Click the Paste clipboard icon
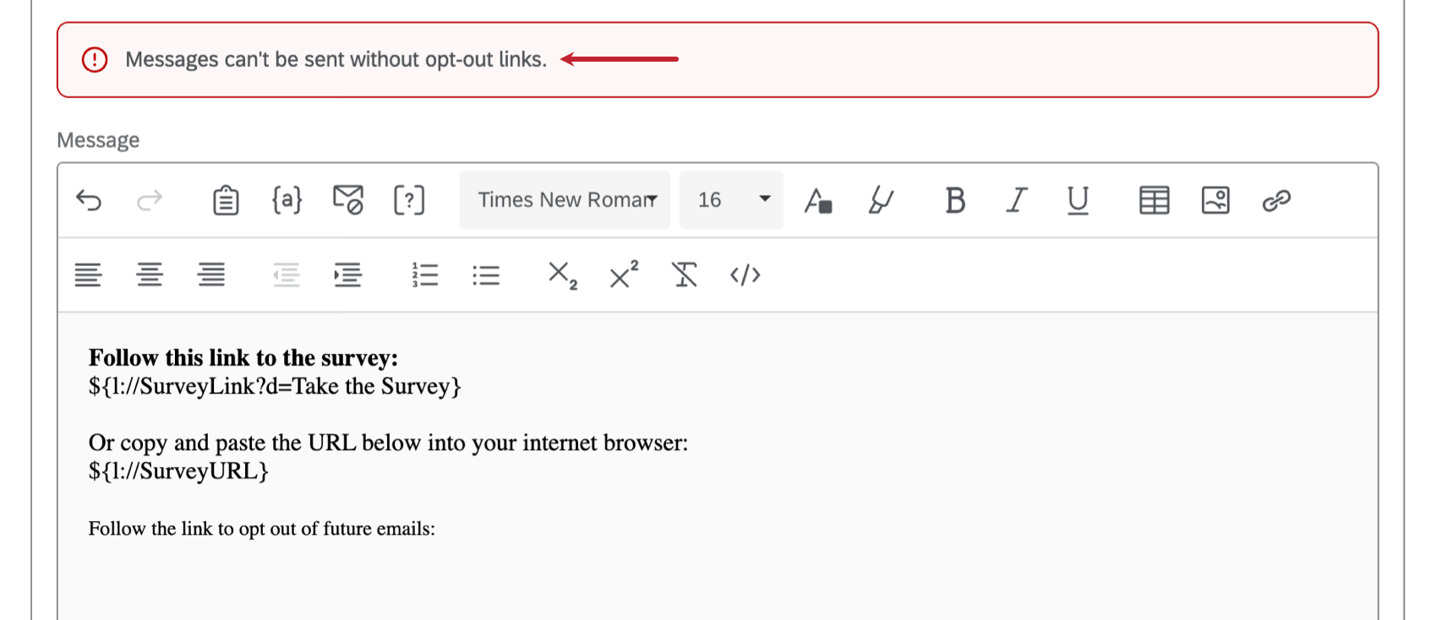Image resolution: width=1437 pixels, height=620 pixels. 226,200
